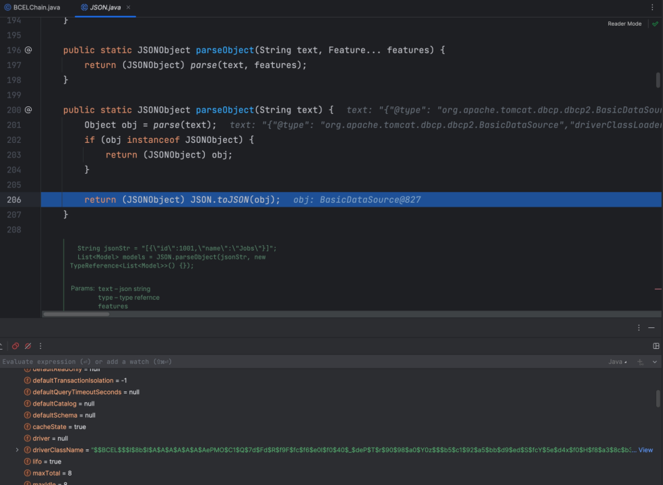Expand the driverClassName variable node
Image resolution: width=663 pixels, height=485 pixels.
click(x=17, y=450)
